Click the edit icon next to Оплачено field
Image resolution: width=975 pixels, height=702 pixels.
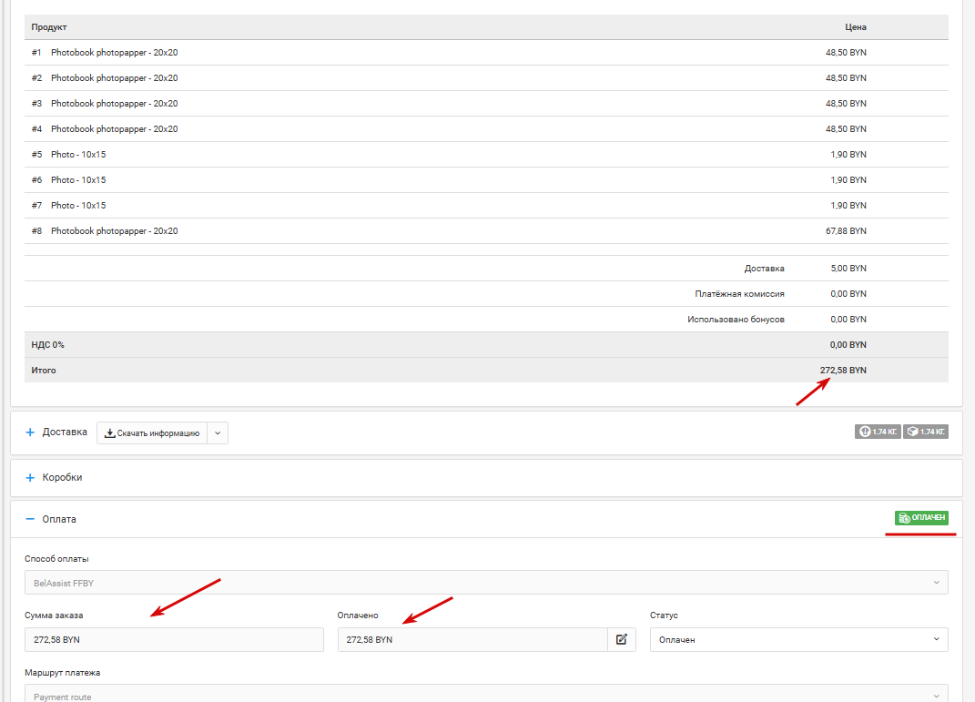coord(621,639)
